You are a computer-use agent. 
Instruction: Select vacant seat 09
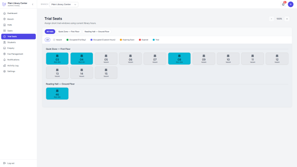click(x=204, y=58)
